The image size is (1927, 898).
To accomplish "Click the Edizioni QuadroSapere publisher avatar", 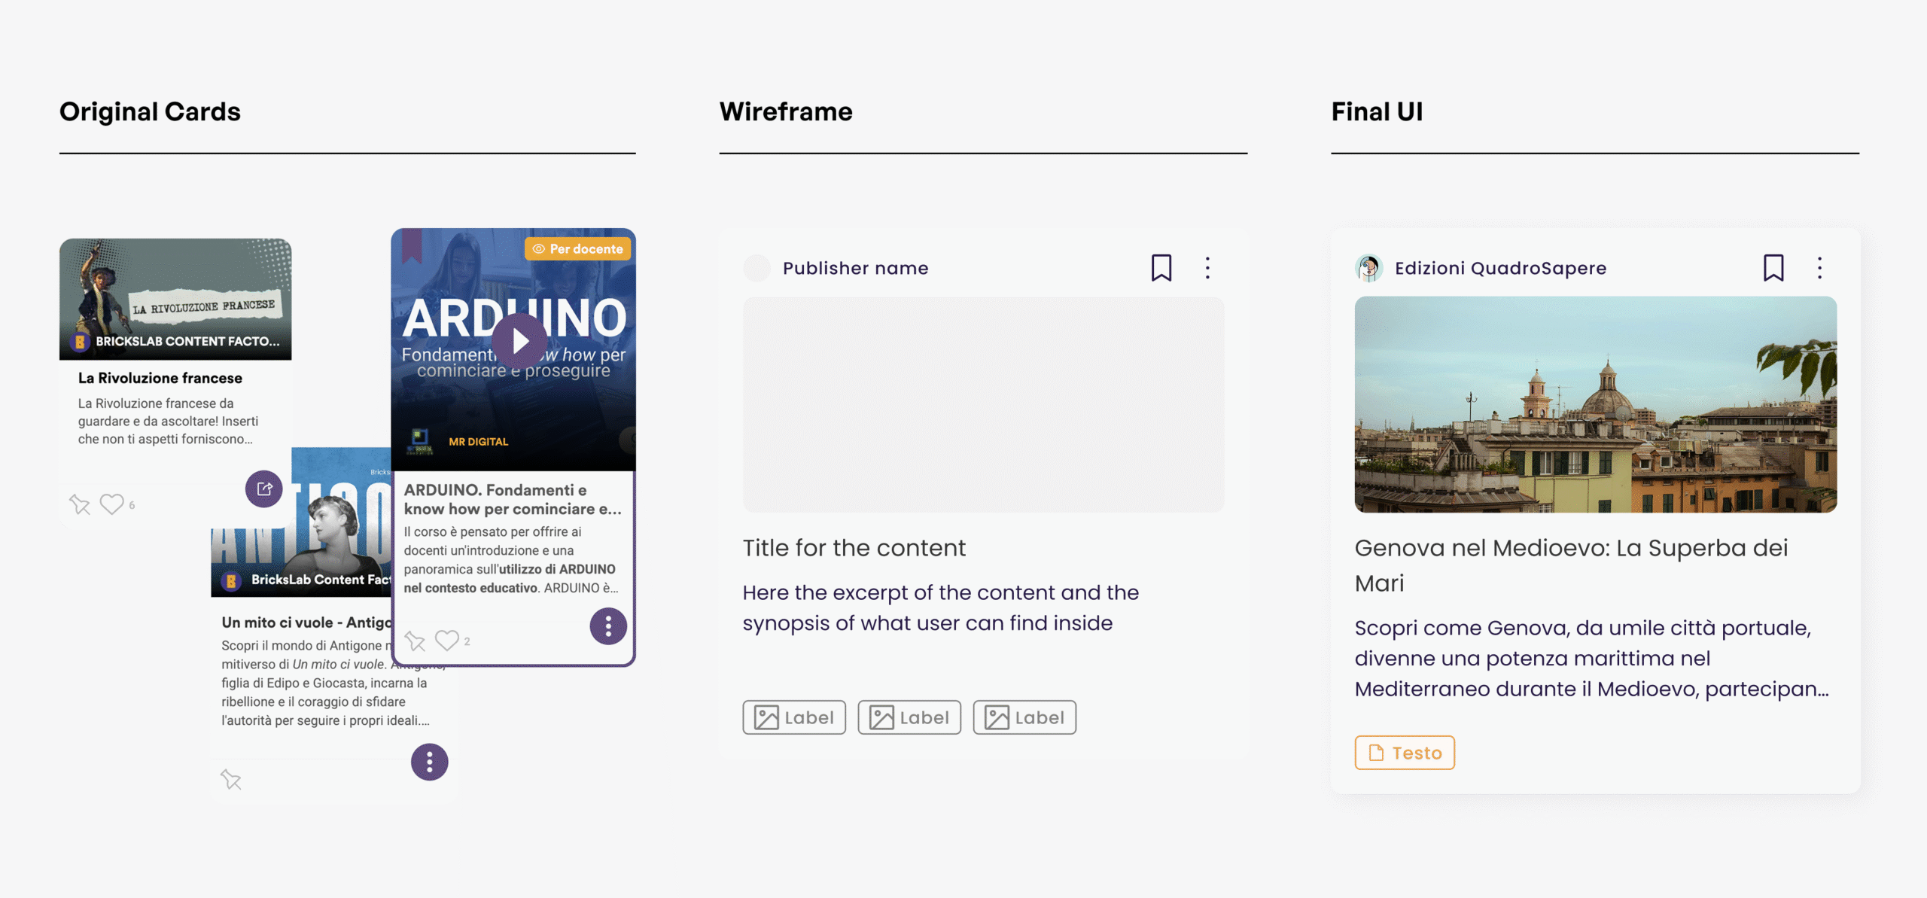I will tap(1368, 268).
